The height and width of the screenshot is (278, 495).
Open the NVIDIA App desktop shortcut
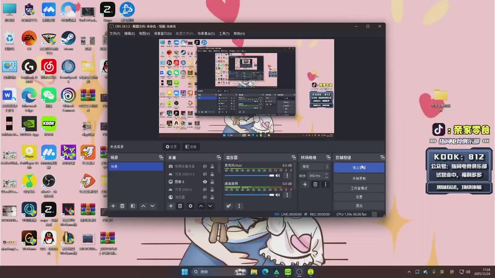click(x=29, y=127)
